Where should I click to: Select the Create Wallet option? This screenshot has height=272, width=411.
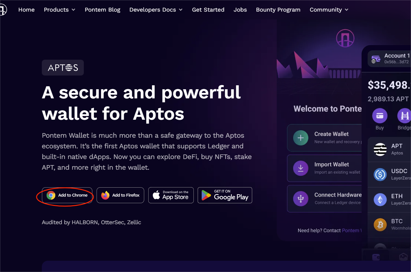[325, 138]
